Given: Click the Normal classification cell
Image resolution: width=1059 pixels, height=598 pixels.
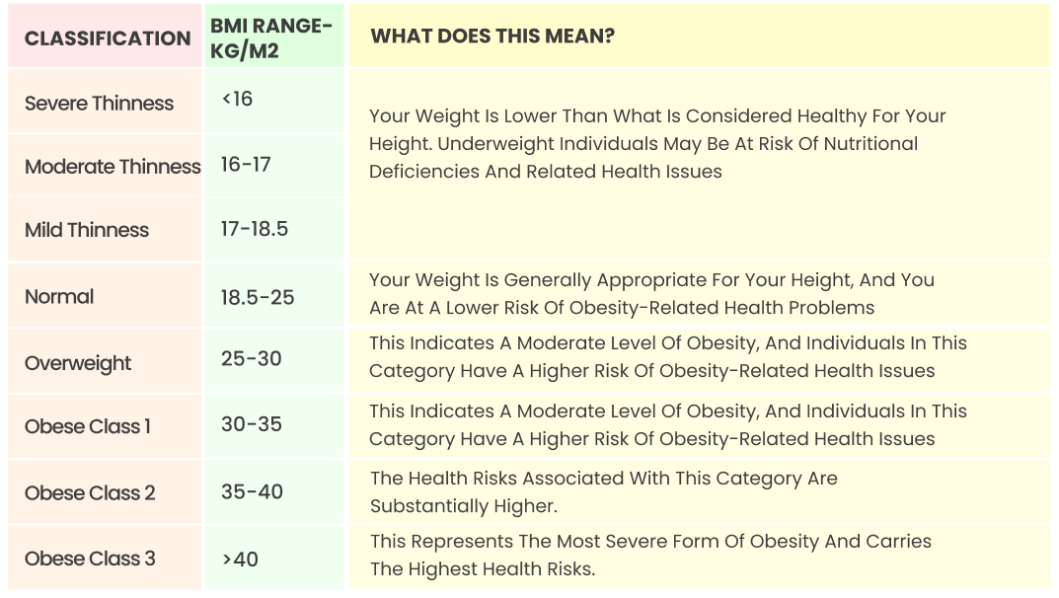Looking at the screenshot, I should click(105, 296).
